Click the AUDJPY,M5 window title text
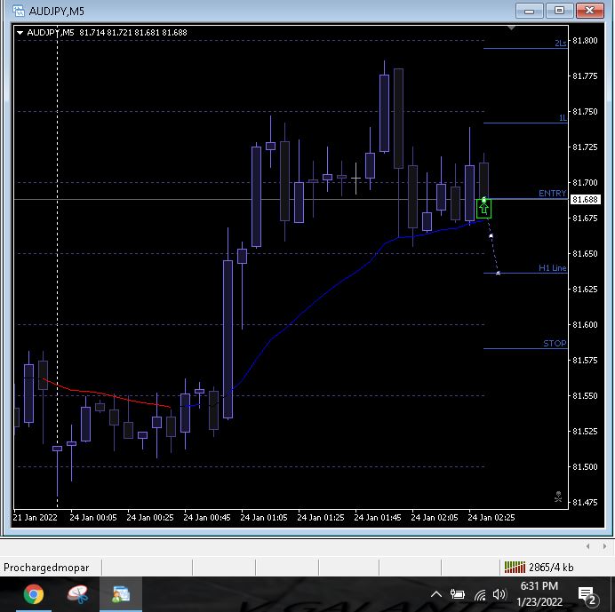This screenshot has width=615, height=612. [57, 12]
